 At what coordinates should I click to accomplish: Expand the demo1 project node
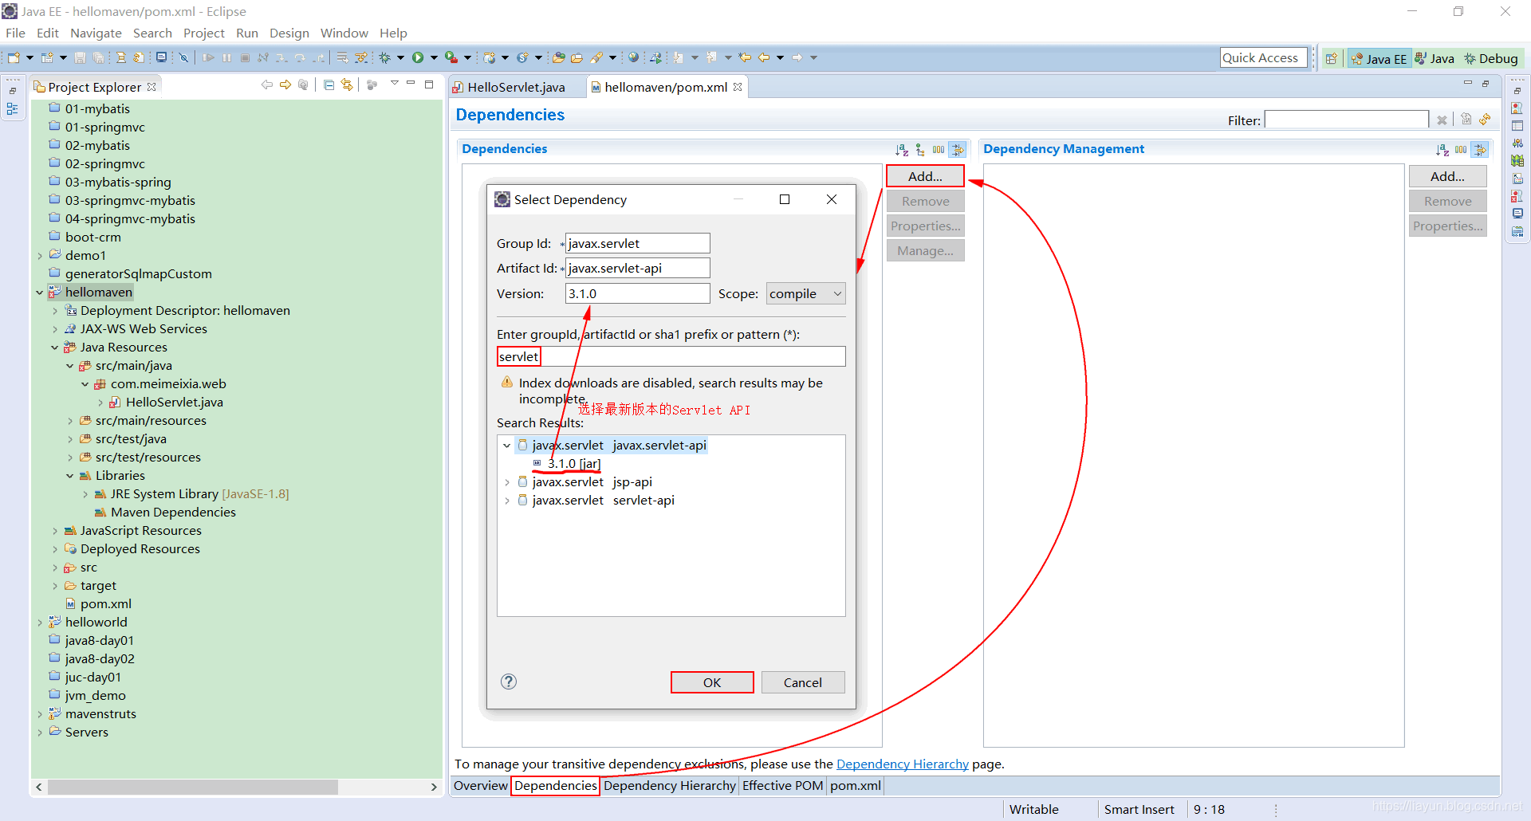39,256
